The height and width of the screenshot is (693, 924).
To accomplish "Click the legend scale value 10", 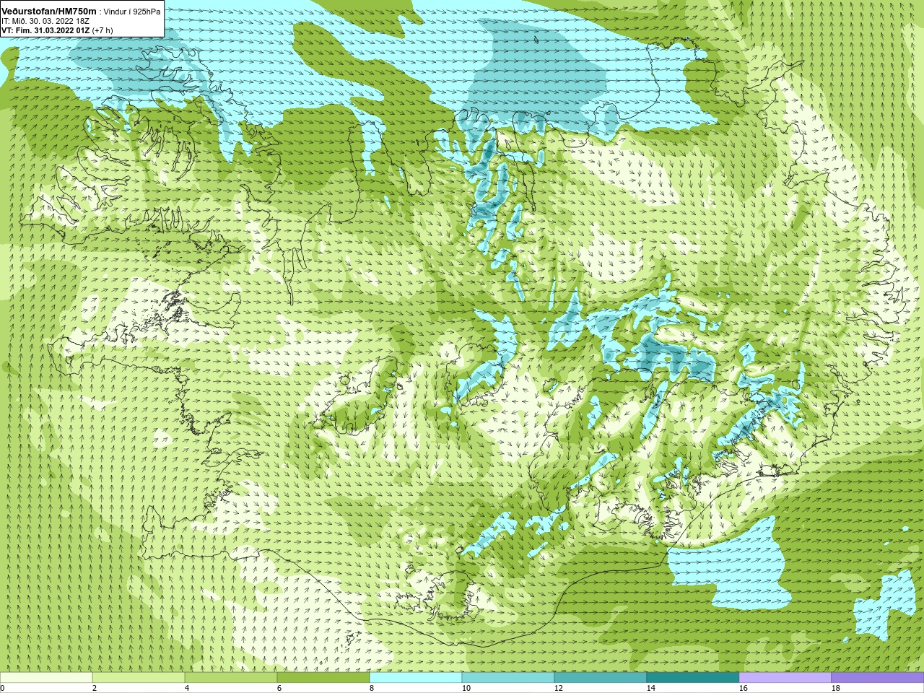I will (466, 688).
